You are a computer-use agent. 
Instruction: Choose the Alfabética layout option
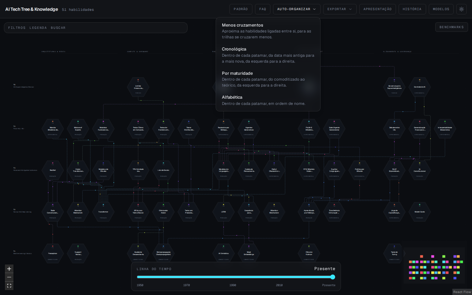(268, 100)
